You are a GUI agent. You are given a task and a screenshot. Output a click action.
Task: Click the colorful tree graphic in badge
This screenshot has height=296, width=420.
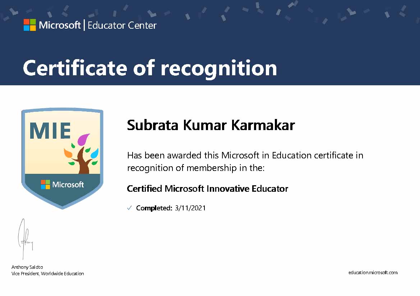point(82,154)
